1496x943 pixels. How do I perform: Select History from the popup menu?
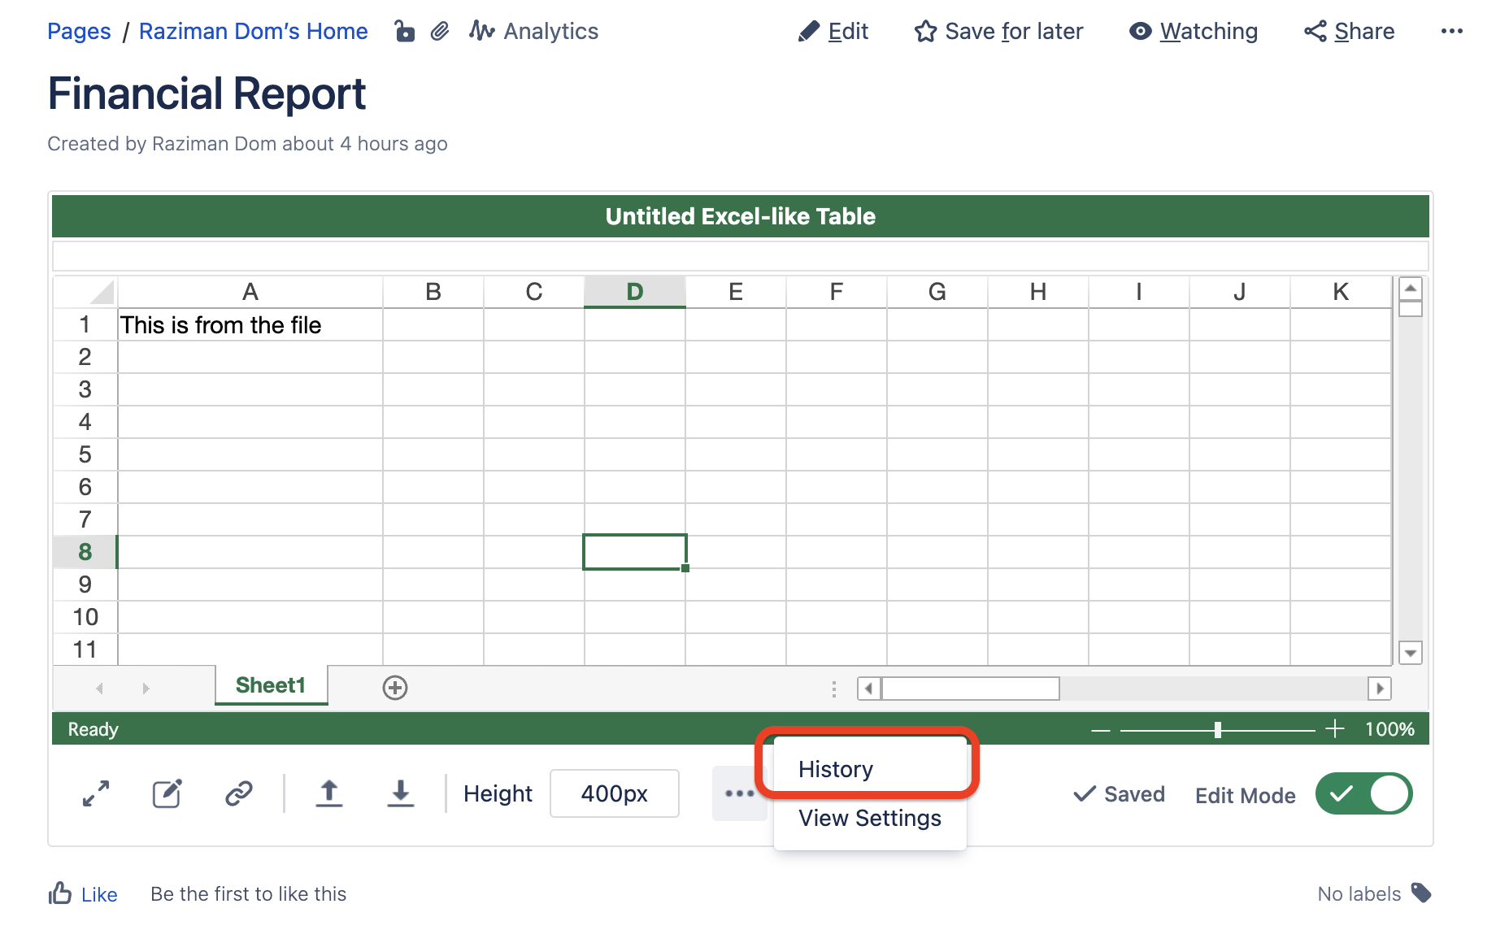(x=836, y=769)
